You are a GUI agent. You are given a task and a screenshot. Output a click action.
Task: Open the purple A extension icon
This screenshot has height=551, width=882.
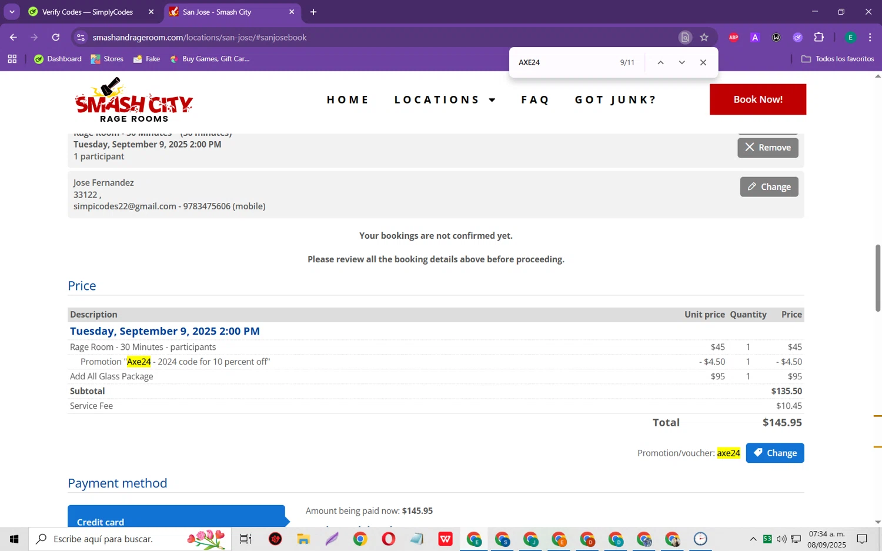(755, 37)
